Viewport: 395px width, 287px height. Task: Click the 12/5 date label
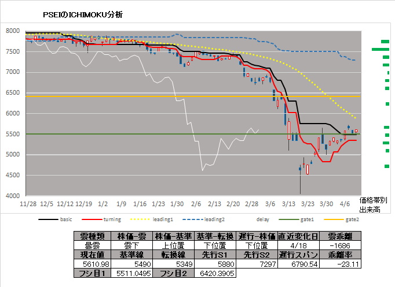click(x=47, y=204)
